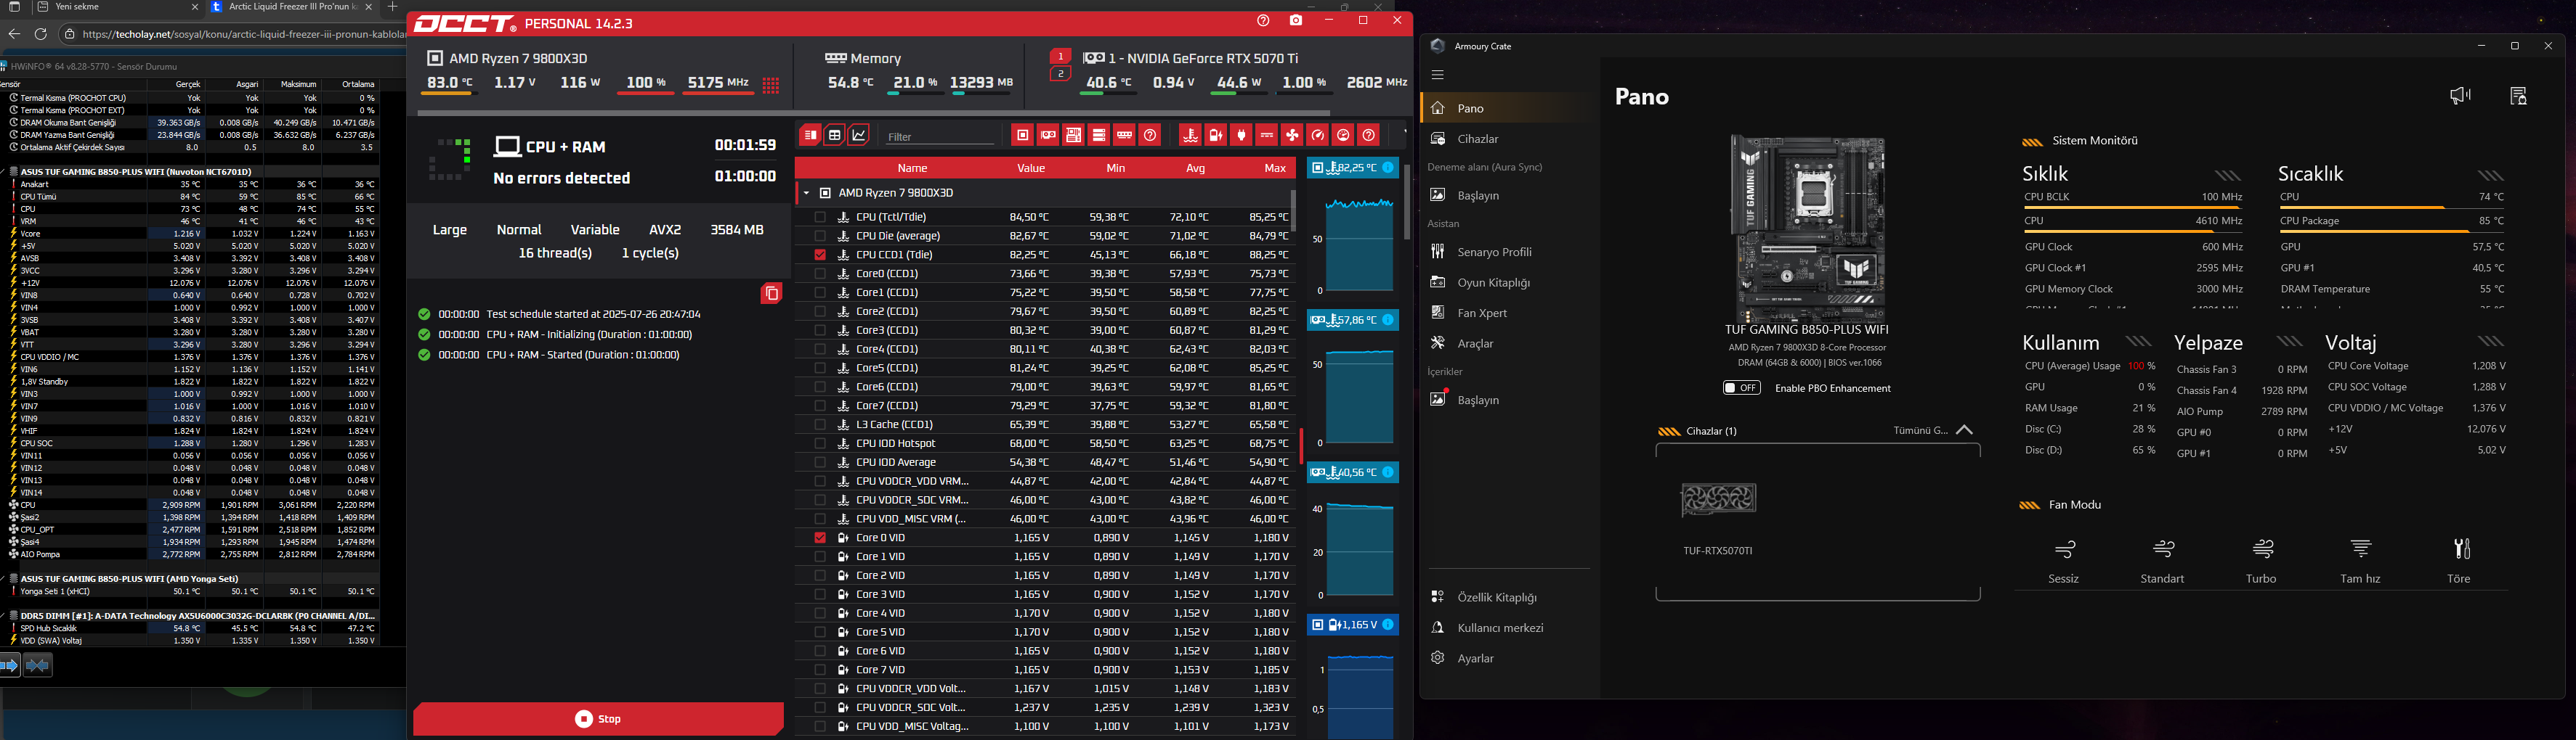The image size is (2576, 740).
Task: Tick the Core0 (CCD1) checkbox
Action: (820, 274)
